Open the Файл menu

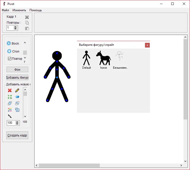5,10
